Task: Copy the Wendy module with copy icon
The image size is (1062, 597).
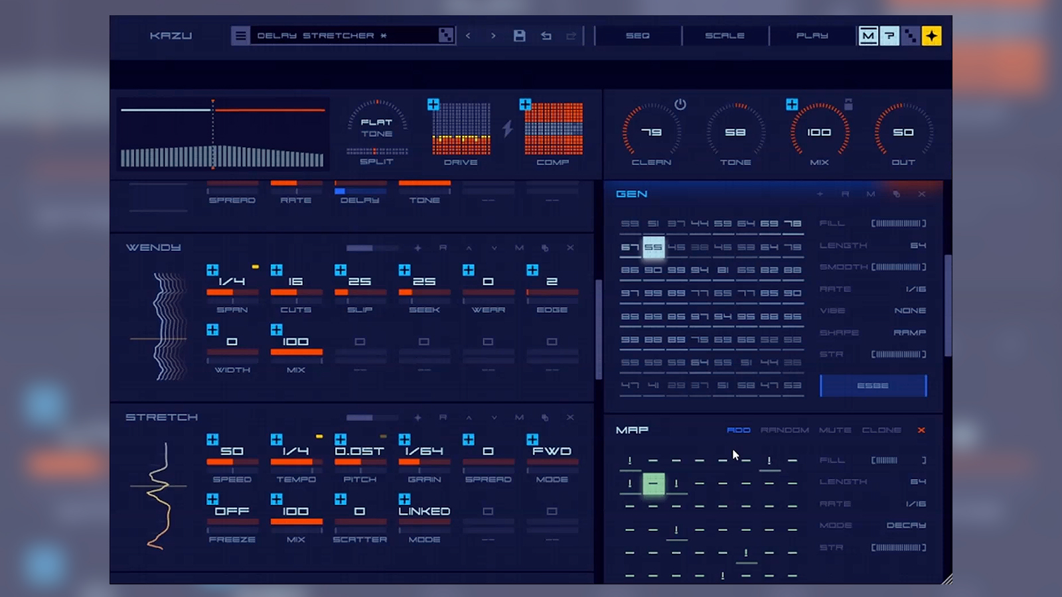Action: pyautogui.click(x=545, y=247)
